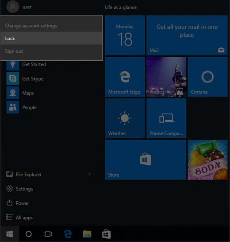
Task: Open Cortana search circle on taskbar
Action: coord(28,234)
